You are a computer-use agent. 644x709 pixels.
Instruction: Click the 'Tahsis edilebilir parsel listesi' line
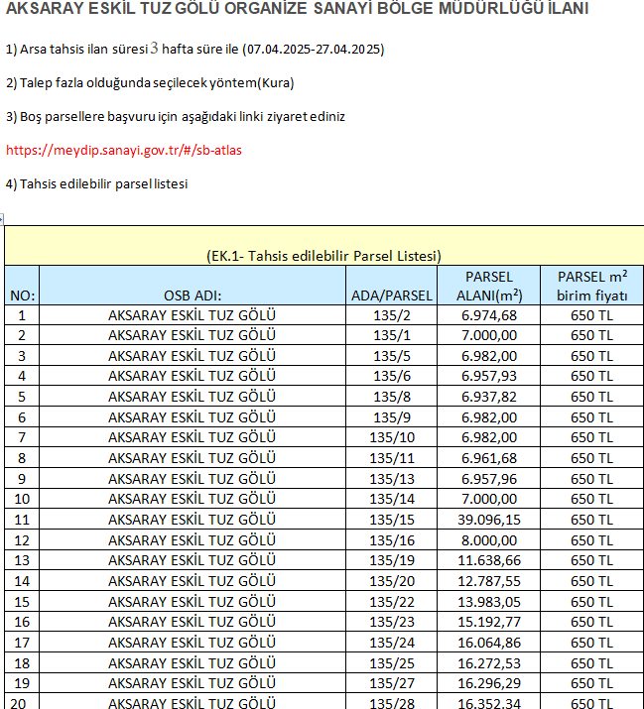(x=97, y=183)
